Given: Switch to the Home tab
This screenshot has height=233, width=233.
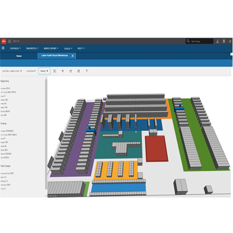Looking at the screenshot, I should pos(19,56).
